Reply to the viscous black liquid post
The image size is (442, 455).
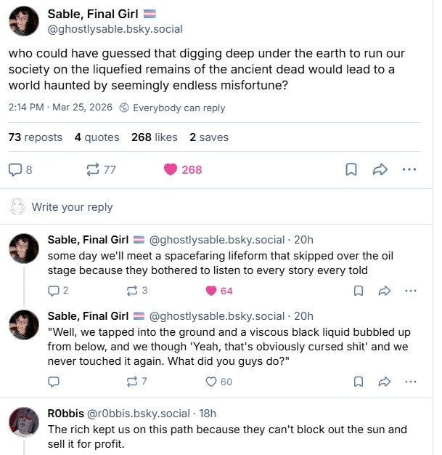coord(54,382)
